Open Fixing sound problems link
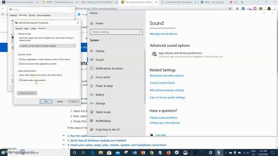This screenshot has height=156, width=278. pyautogui.click(x=163, y=117)
